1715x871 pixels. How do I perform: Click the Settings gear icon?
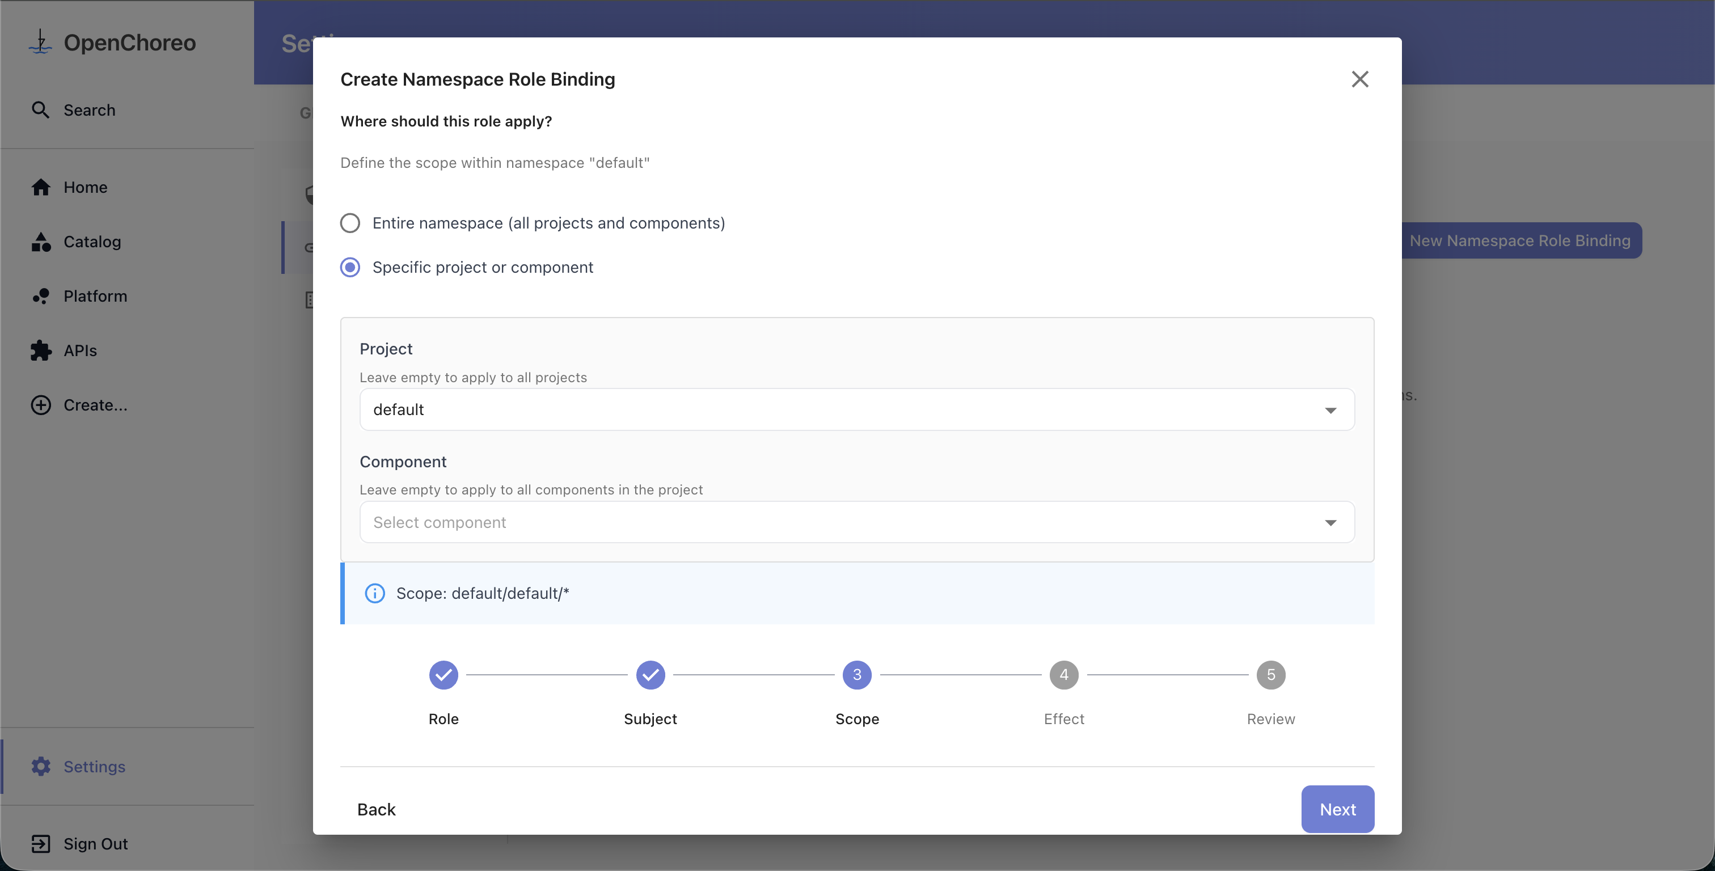[41, 767]
